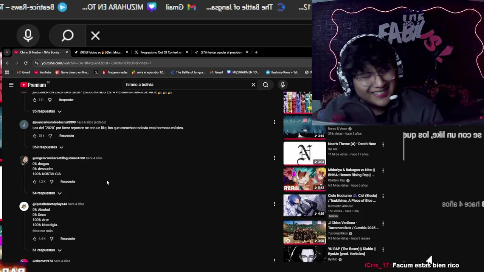Image resolution: width=484 pixels, height=272 pixels.
Task: Dislike QuesitoGameplays44's comment
Action: click(51, 239)
